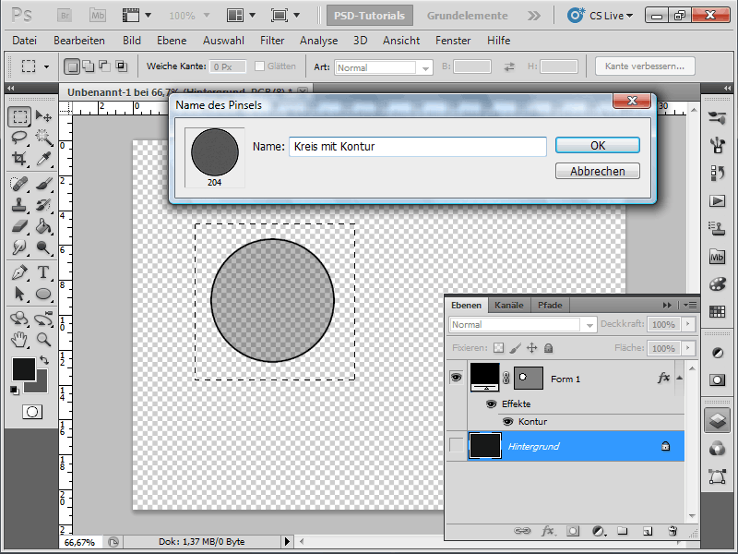The width and height of the screenshot is (738, 554).
Task: Select the Pen tool
Action: point(19,272)
